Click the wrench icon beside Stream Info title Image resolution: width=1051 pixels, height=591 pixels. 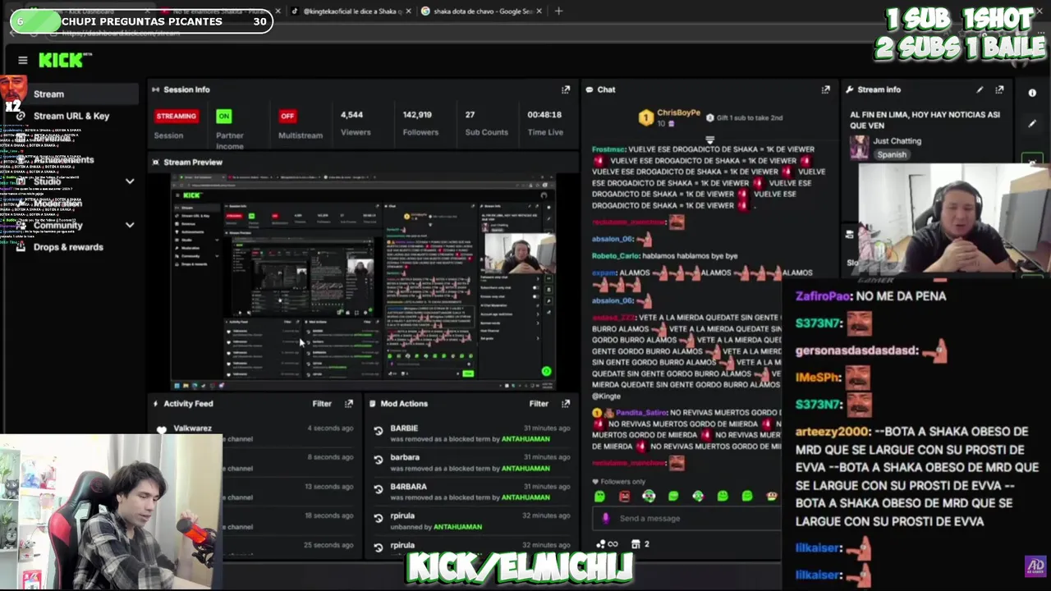pyautogui.click(x=851, y=89)
